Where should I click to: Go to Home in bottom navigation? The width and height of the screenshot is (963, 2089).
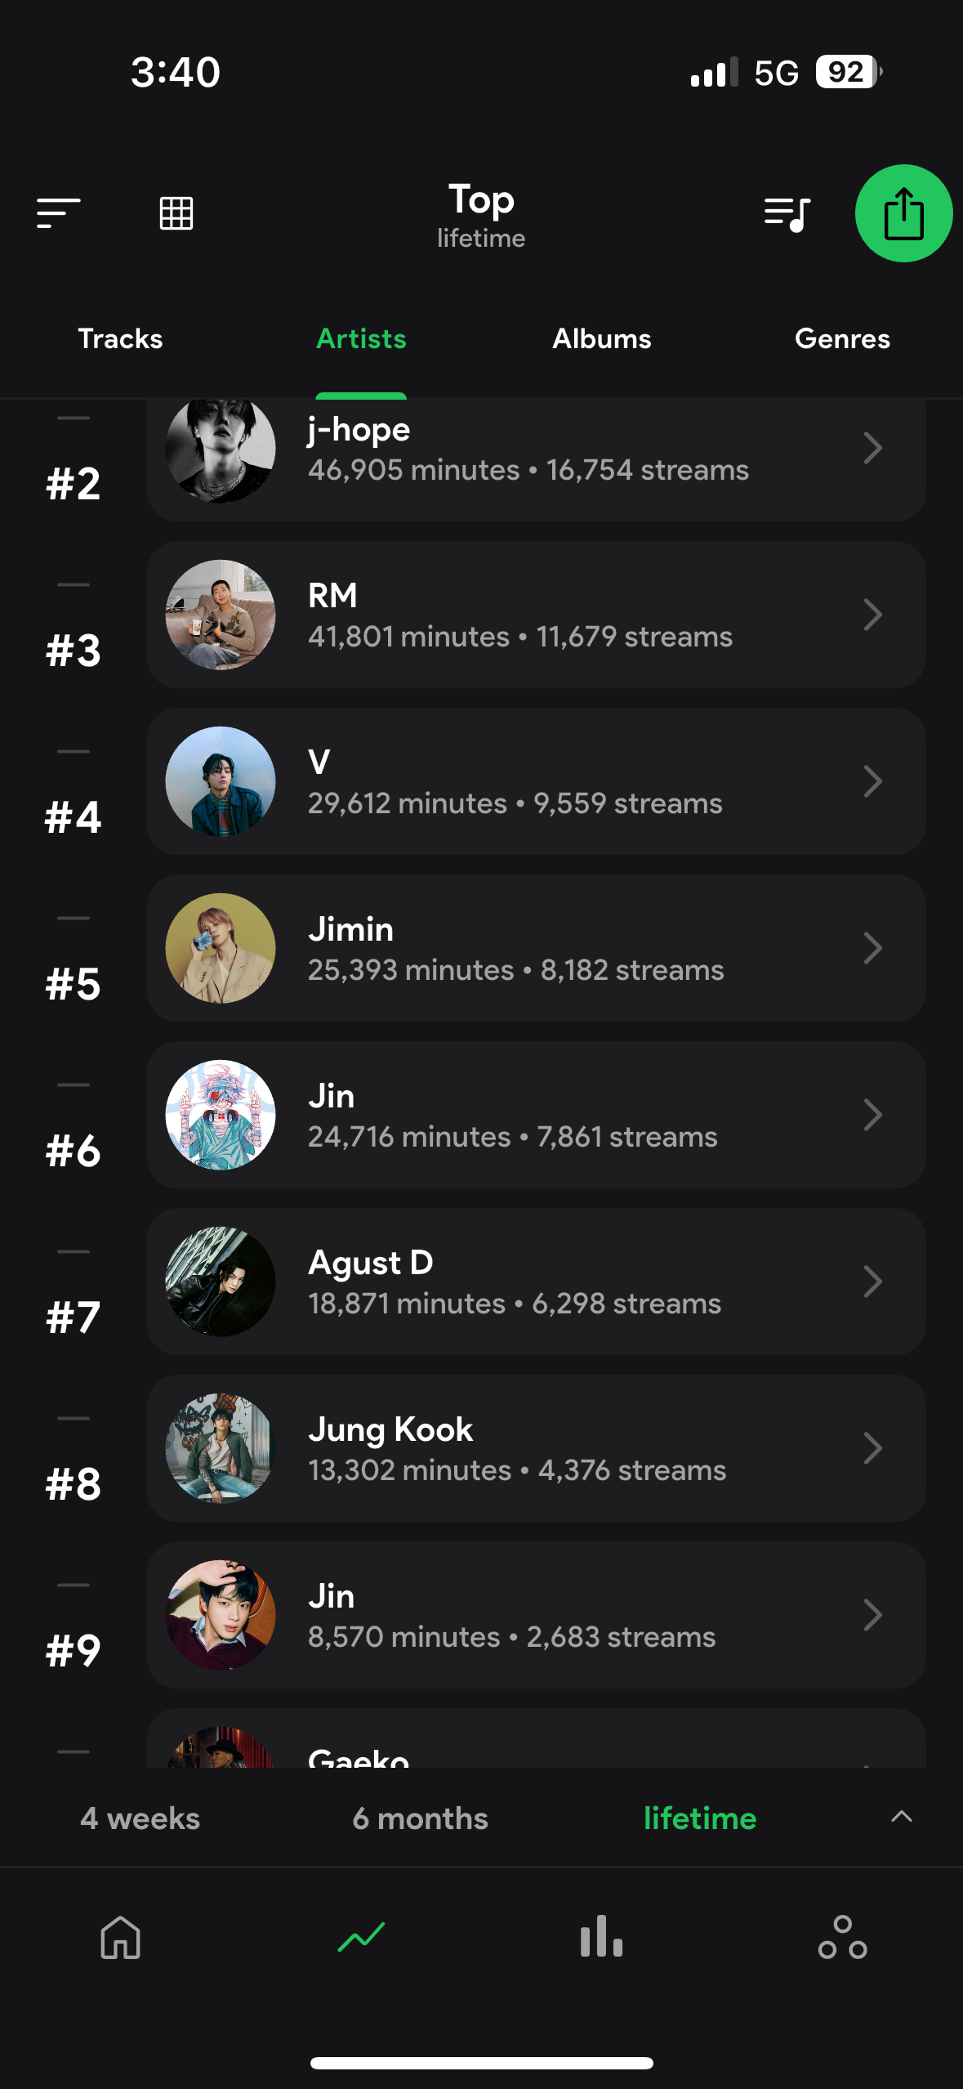coord(121,1937)
